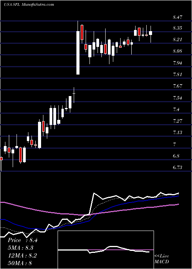The width and height of the screenshot is (192, 269).
Task: Click the USA SFL MunafaSutra.com title
Action: [x=29, y=5]
